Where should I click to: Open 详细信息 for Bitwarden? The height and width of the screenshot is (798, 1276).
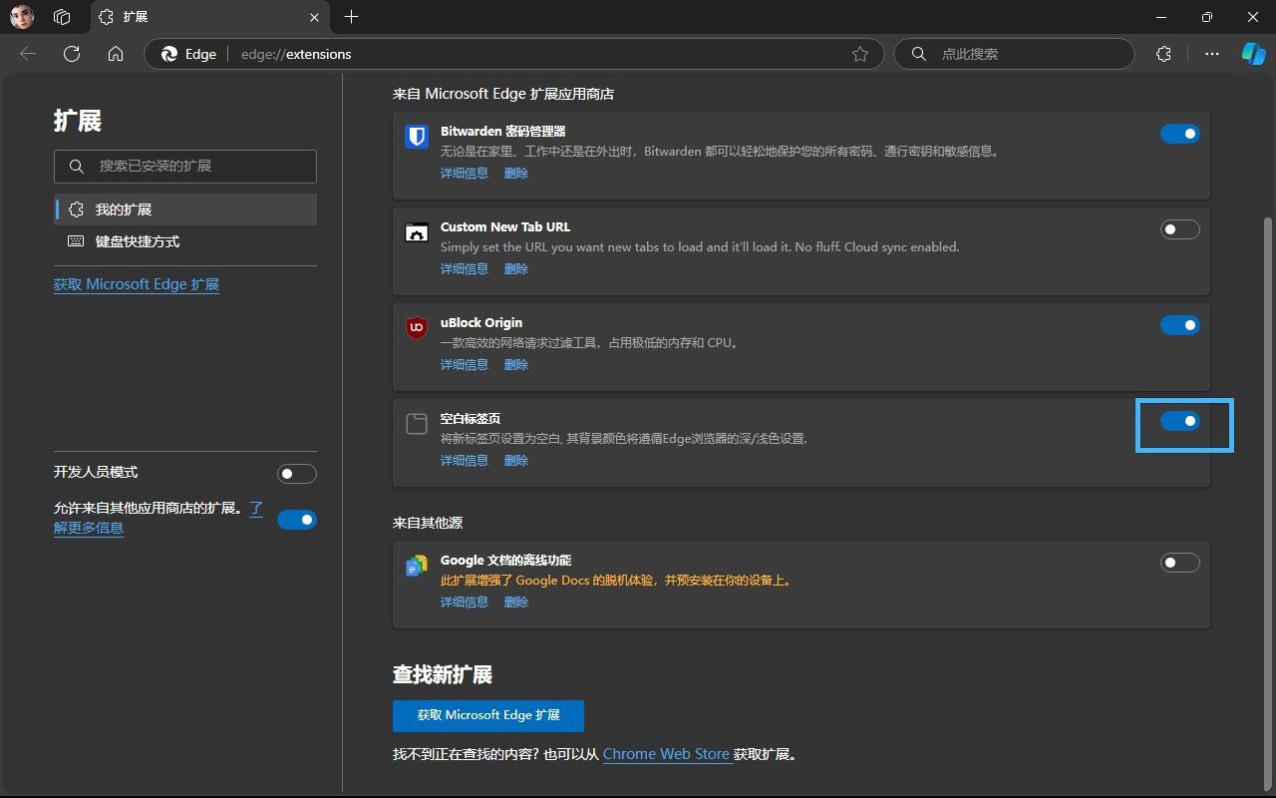pos(465,174)
